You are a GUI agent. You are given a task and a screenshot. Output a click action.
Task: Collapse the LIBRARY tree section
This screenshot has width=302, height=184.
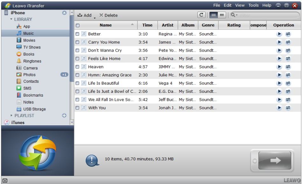point(11,19)
